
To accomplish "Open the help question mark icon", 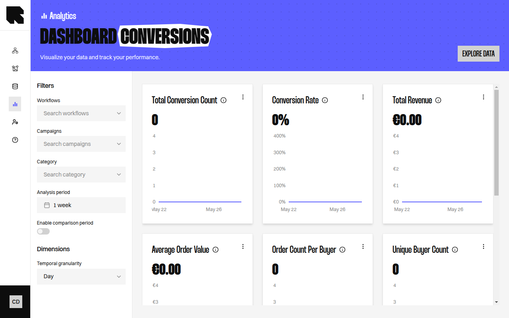I will 15,140.
